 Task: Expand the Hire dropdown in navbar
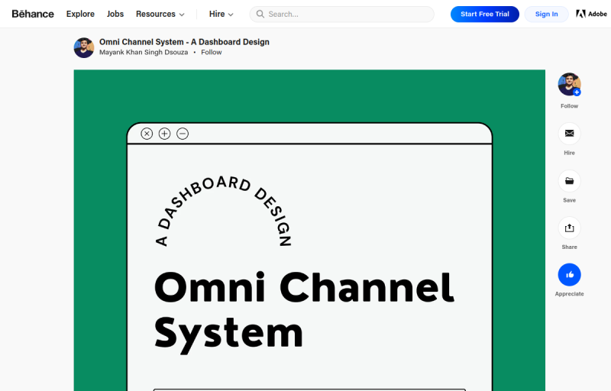(x=221, y=14)
